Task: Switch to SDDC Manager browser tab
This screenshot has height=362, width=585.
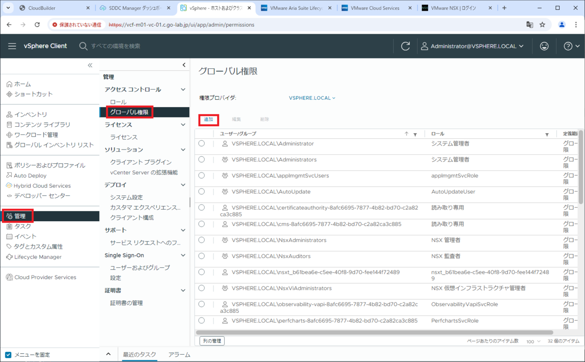Action: point(134,8)
